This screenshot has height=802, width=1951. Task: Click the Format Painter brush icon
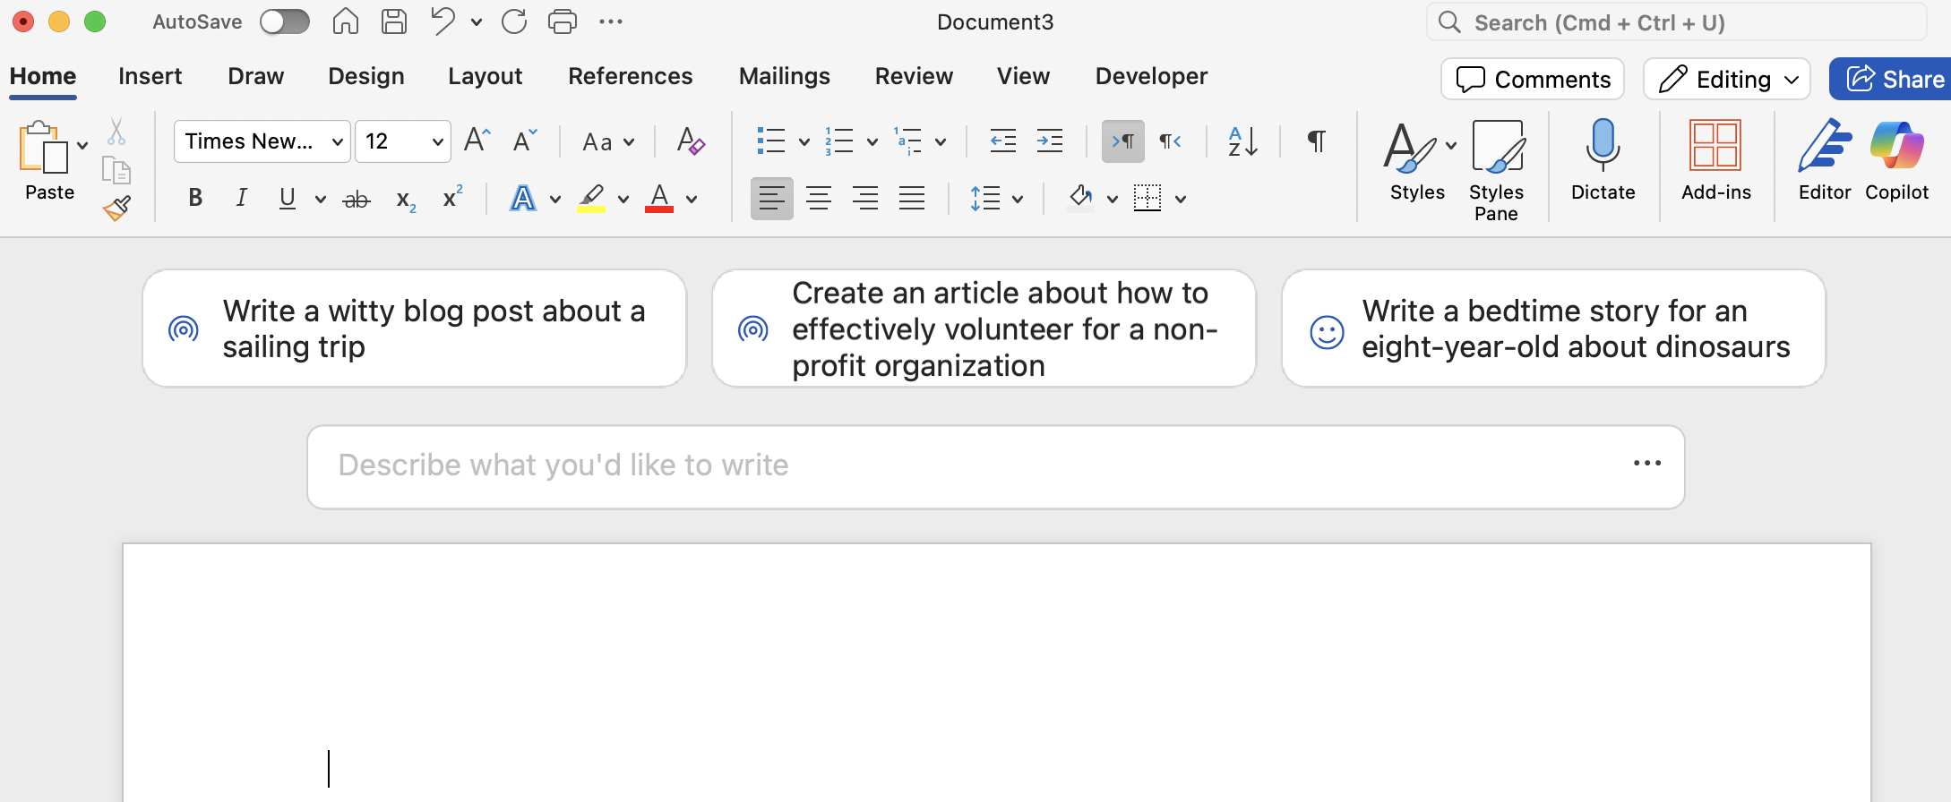[116, 209]
